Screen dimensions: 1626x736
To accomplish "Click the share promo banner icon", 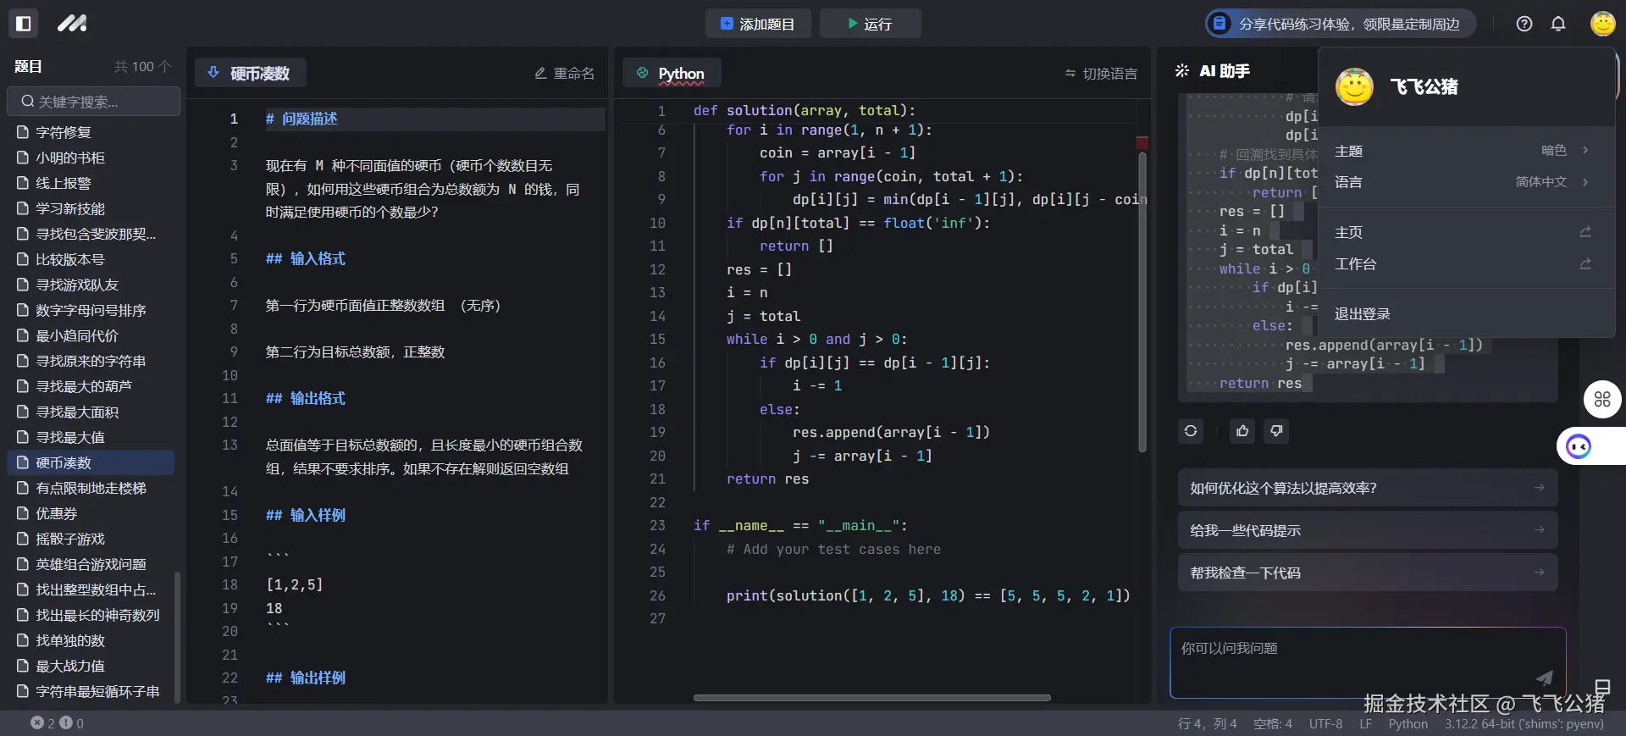I will pyautogui.click(x=1219, y=24).
